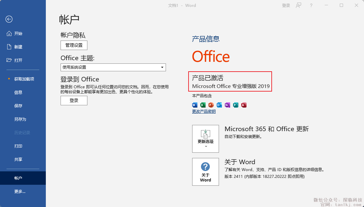Screen dimensions: 364x207
Task: Click the Microsoft 365 和 Office 更新 heading
Action: click(266, 129)
